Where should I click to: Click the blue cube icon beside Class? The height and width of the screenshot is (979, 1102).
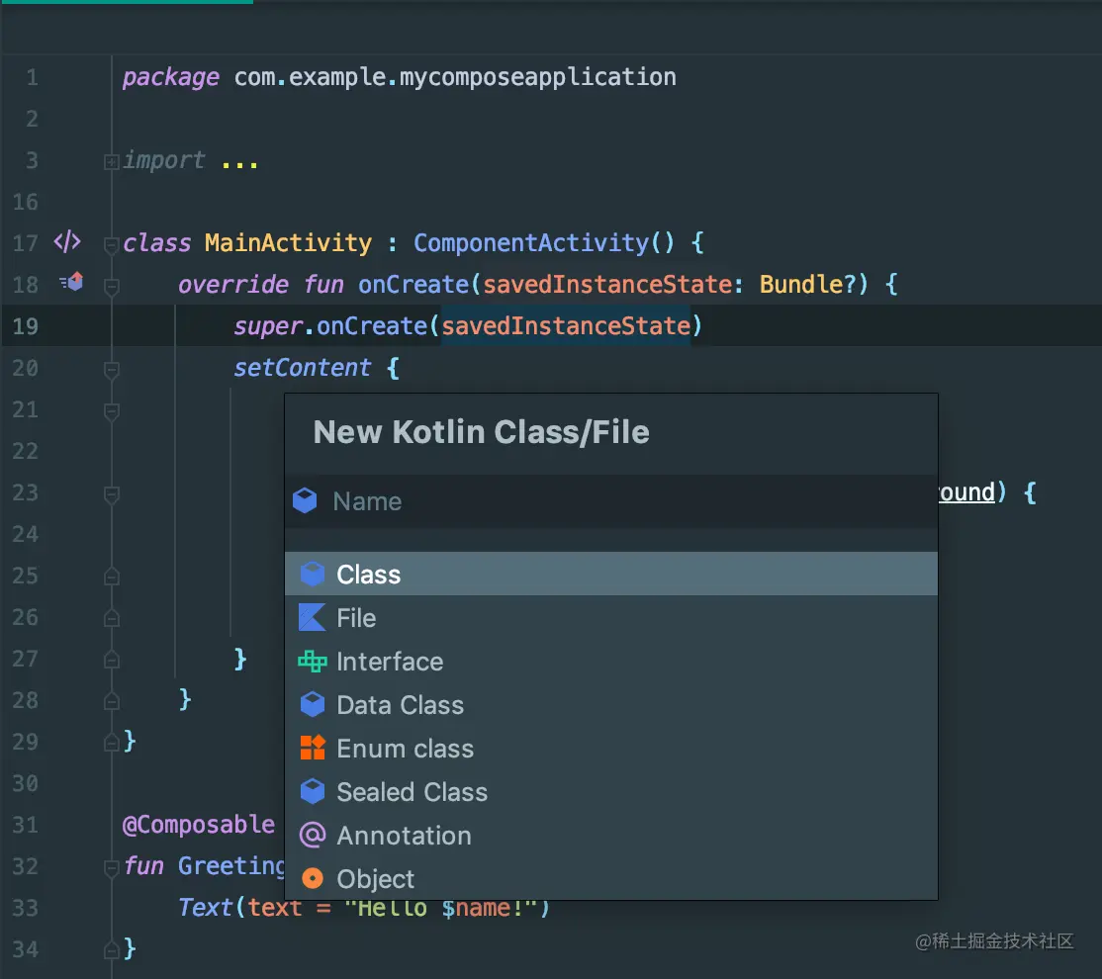coord(312,574)
